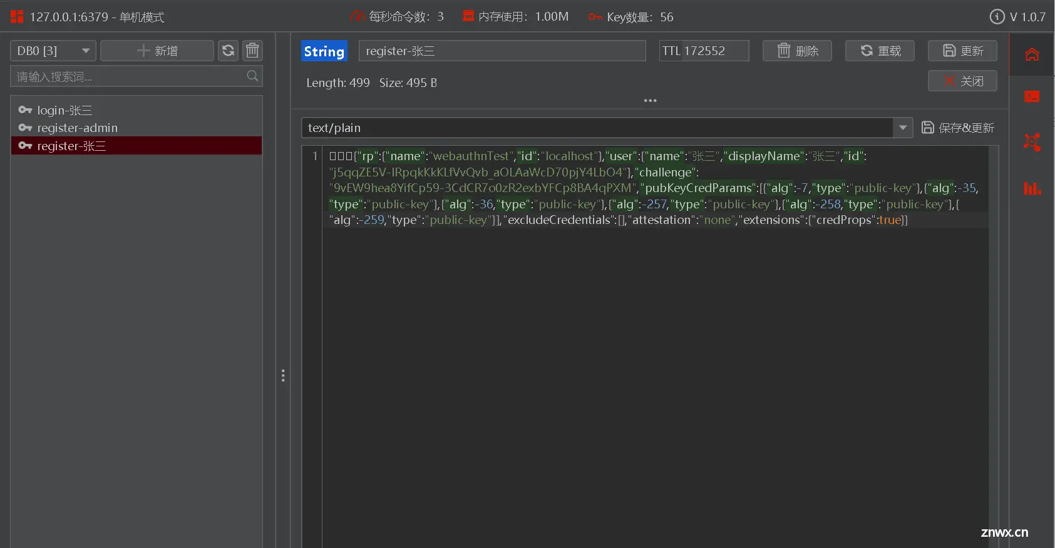Click the memory usage icon
This screenshot has width=1055, height=548.
pos(468,16)
